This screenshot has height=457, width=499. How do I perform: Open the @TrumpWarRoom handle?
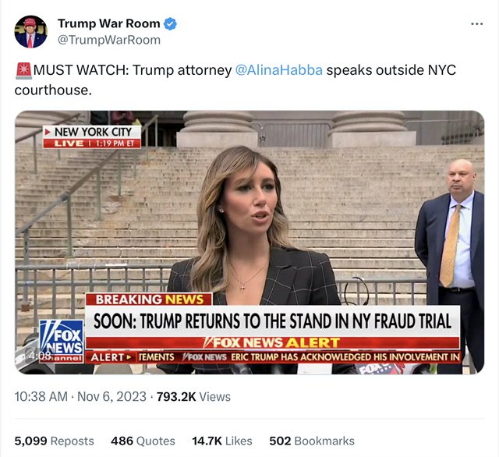pos(109,40)
